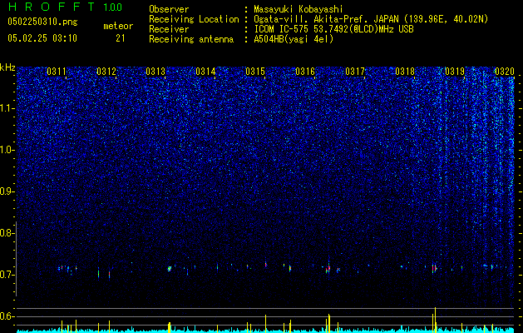The height and width of the screenshot is (333, 523).
Task: Click the 0320 time marker
Action: (x=505, y=72)
